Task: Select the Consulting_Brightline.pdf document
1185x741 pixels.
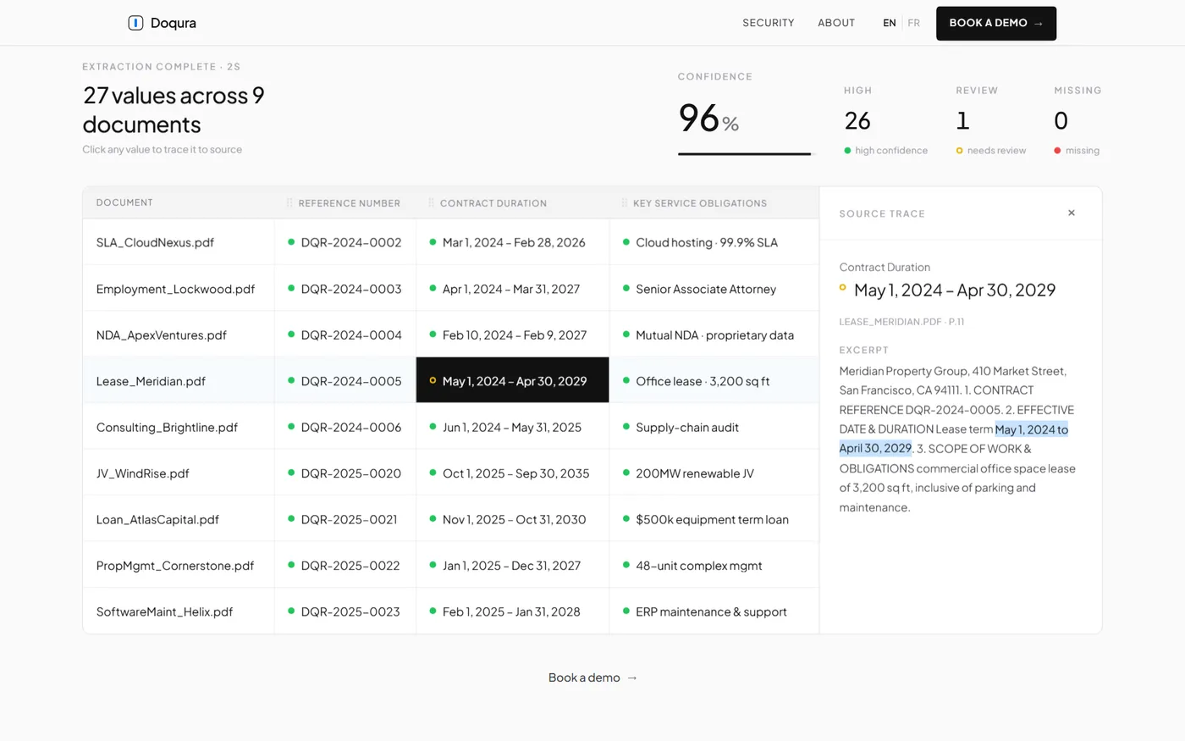Action: pos(167,428)
